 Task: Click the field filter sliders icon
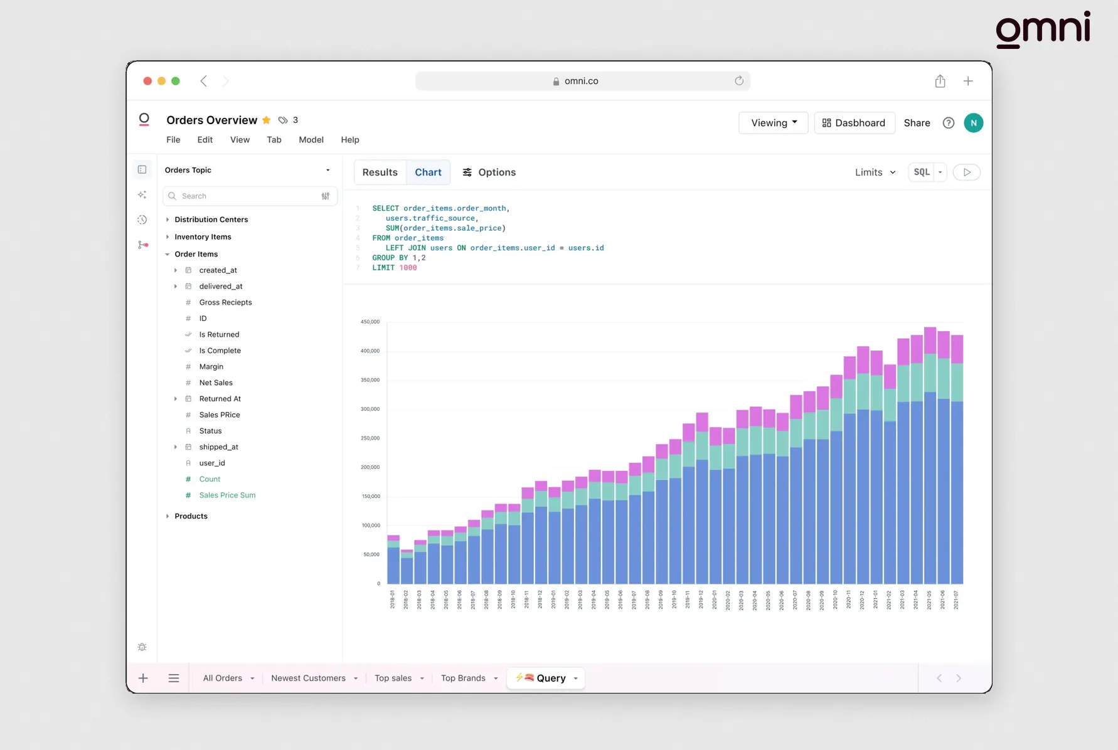coord(326,196)
